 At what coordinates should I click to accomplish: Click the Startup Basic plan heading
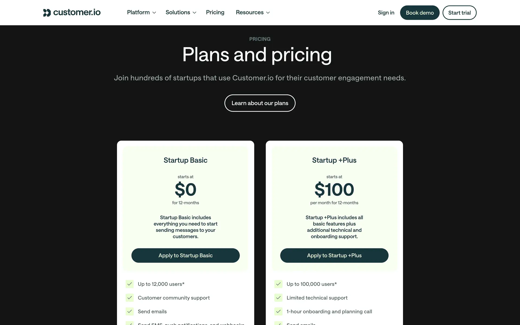pyautogui.click(x=186, y=160)
